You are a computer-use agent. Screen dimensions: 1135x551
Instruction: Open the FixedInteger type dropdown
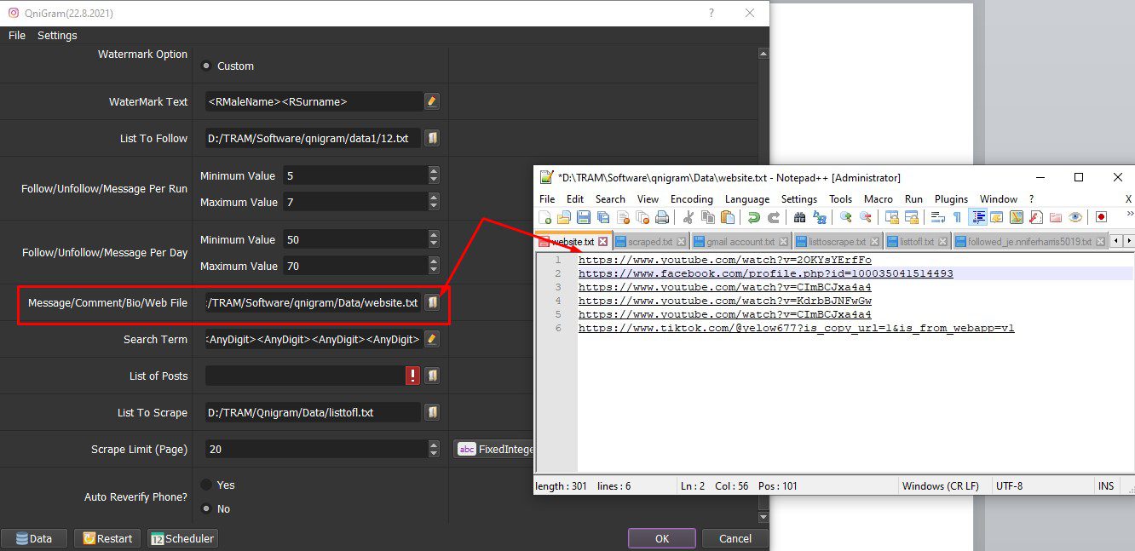click(x=494, y=449)
